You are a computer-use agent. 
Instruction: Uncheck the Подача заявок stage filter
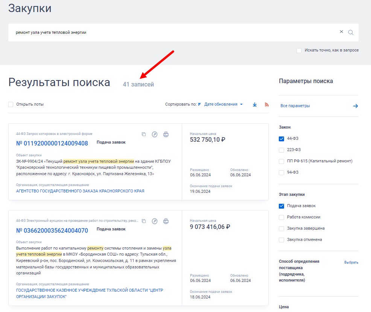click(281, 206)
